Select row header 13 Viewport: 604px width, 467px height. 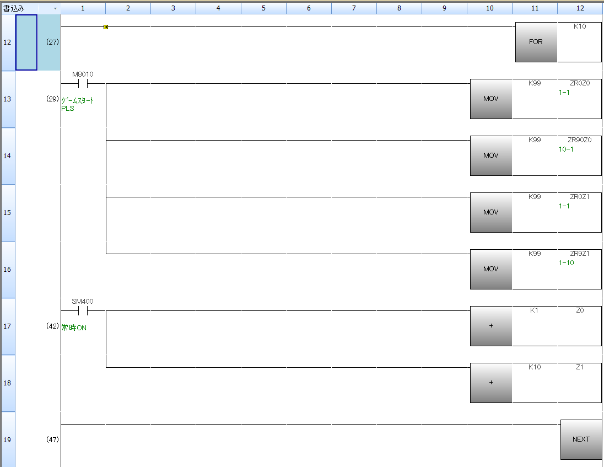tap(7, 99)
